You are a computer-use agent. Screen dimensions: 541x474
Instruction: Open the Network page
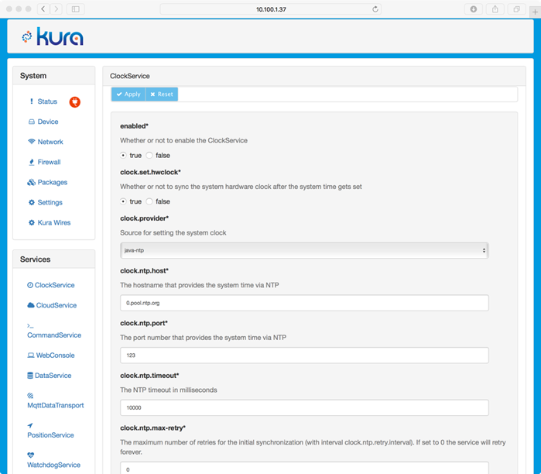(50, 142)
